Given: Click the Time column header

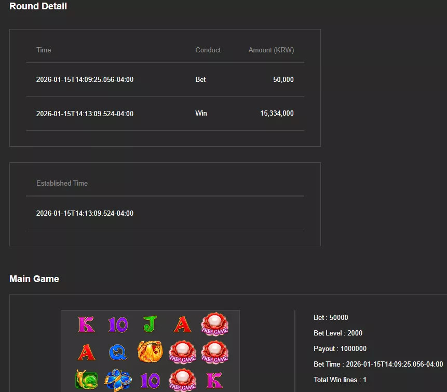Looking at the screenshot, I should pyautogui.click(x=44, y=50).
